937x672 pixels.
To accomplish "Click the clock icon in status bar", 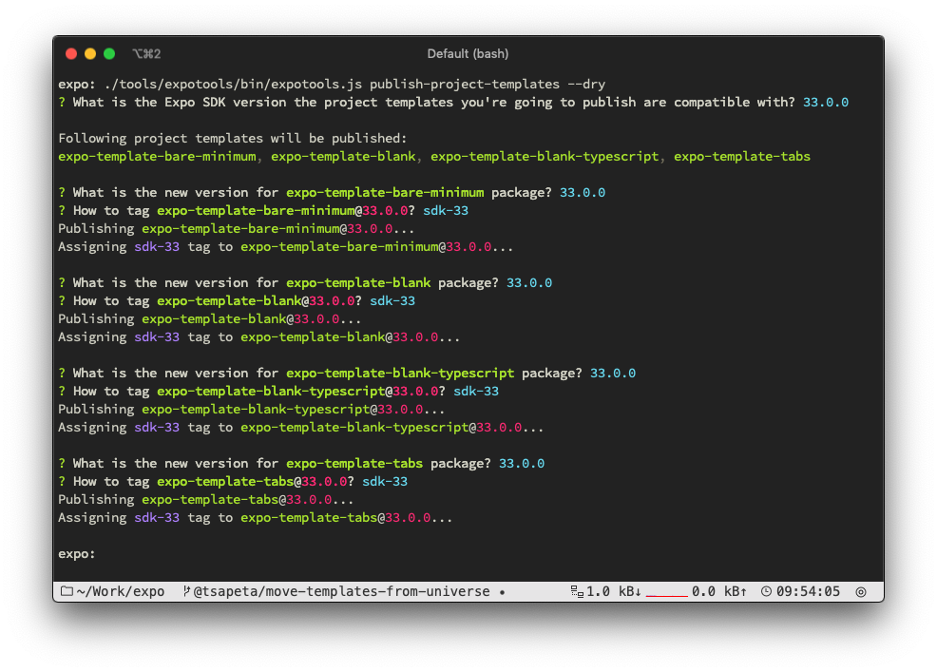I will [766, 591].
